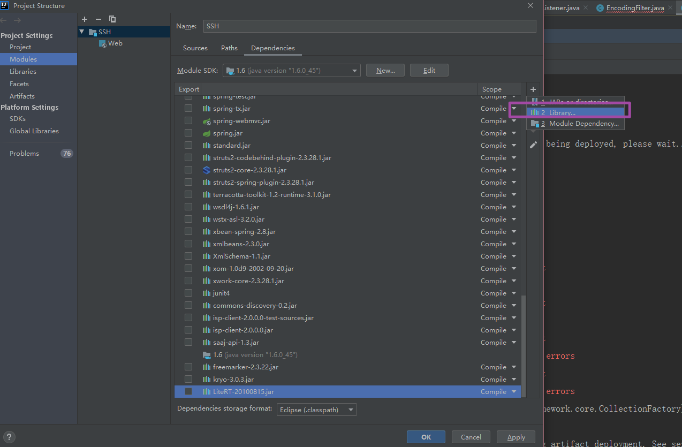Click the module Name input field
Screen dimensions: 682x447
(x=370, y=26)
